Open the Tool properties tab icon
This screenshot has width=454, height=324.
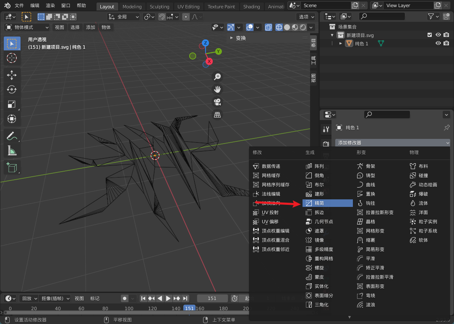pyautogui.click(x=326, y=129)
